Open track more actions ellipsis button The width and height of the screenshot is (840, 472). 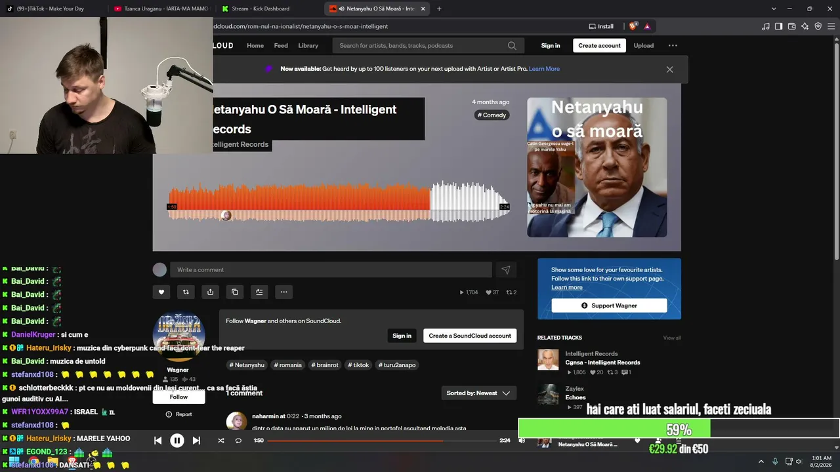tap(283, 292)
